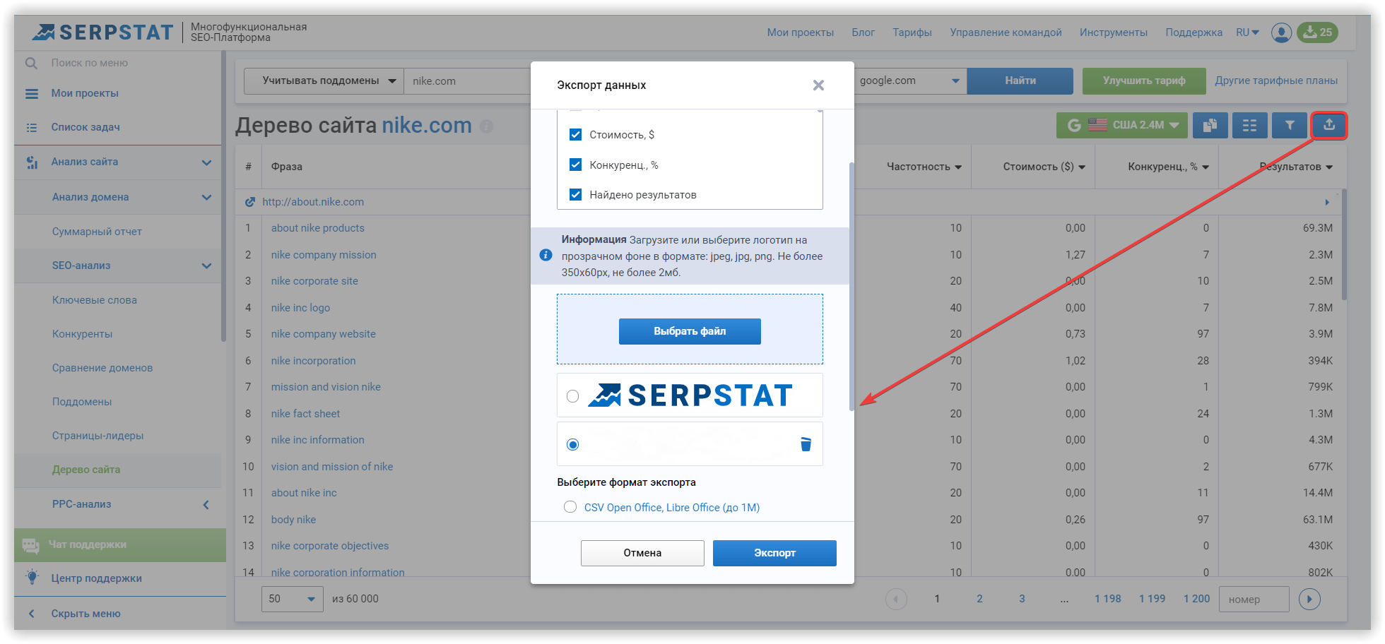
Task: Click the sidebar menu vertical scrollbar
Action: click(x=223, y=198)
